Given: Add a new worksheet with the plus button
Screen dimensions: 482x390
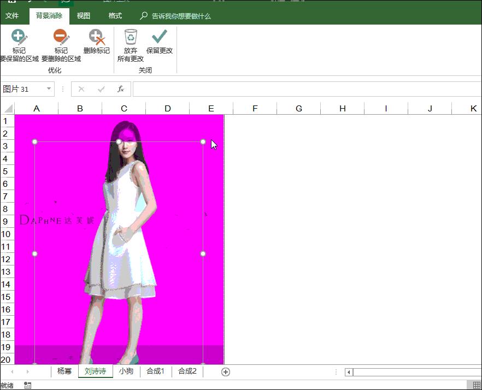Looking at the screenshot, I should [225, 371].
